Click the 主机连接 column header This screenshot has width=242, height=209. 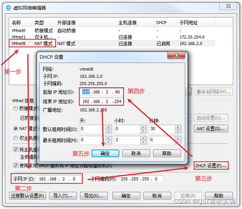(135, 23)
